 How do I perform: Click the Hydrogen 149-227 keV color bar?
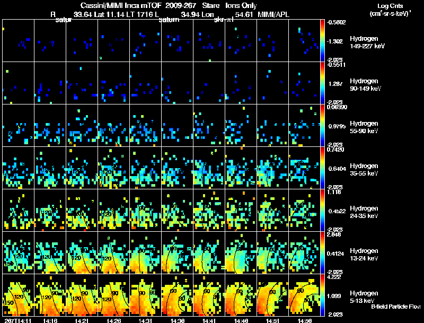coord(322,41)
